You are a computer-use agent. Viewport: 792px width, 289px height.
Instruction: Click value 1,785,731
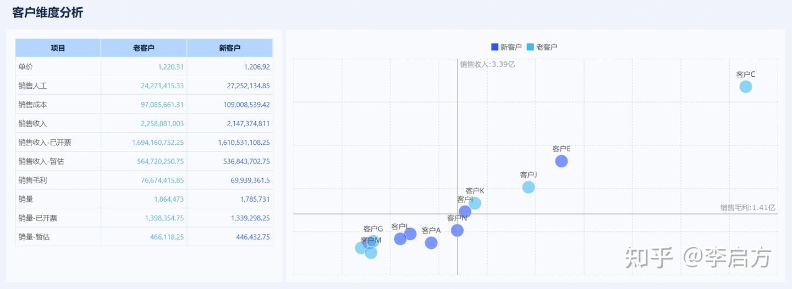255,200
